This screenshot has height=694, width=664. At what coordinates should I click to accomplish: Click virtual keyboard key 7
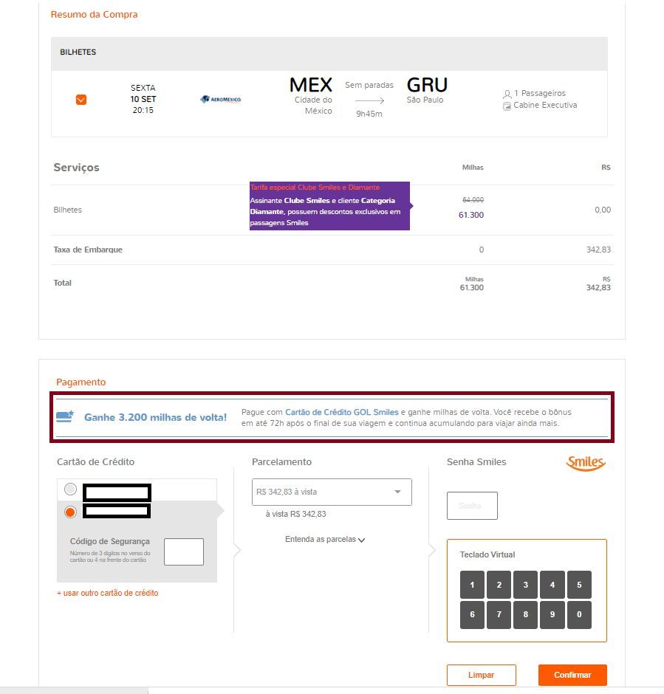click(499, 614)
